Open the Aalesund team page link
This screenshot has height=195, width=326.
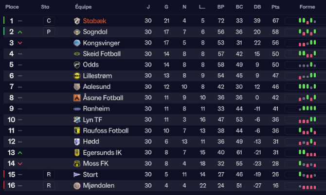[97, 87]
